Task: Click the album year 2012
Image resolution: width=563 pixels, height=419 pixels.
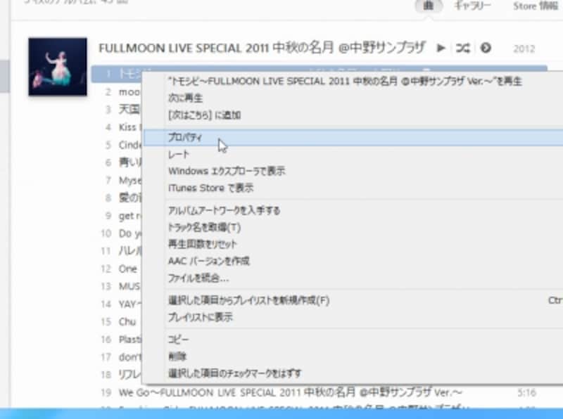Action: (x=524, y=49)
